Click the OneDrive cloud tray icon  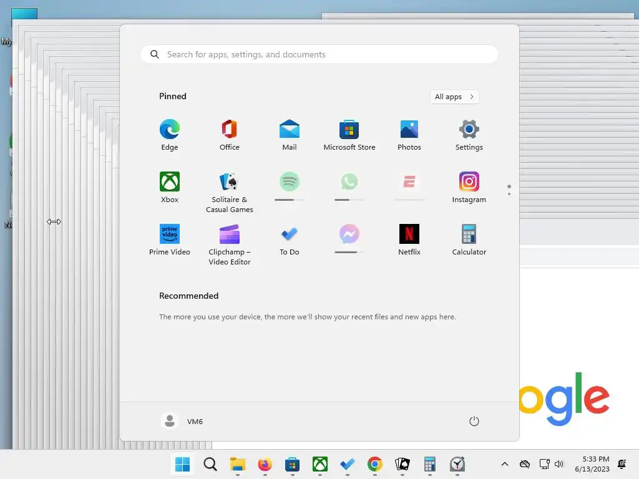(525, 464)
